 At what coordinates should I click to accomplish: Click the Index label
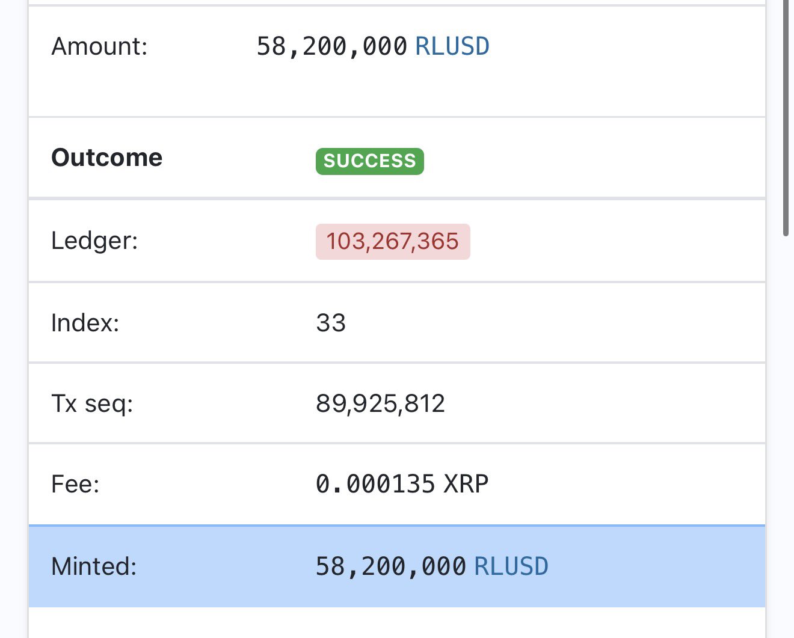(x=85, y=323)
